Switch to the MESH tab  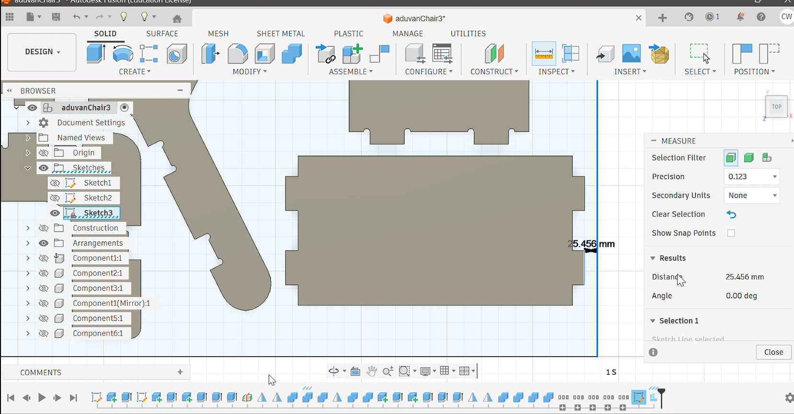click(218, 34)
